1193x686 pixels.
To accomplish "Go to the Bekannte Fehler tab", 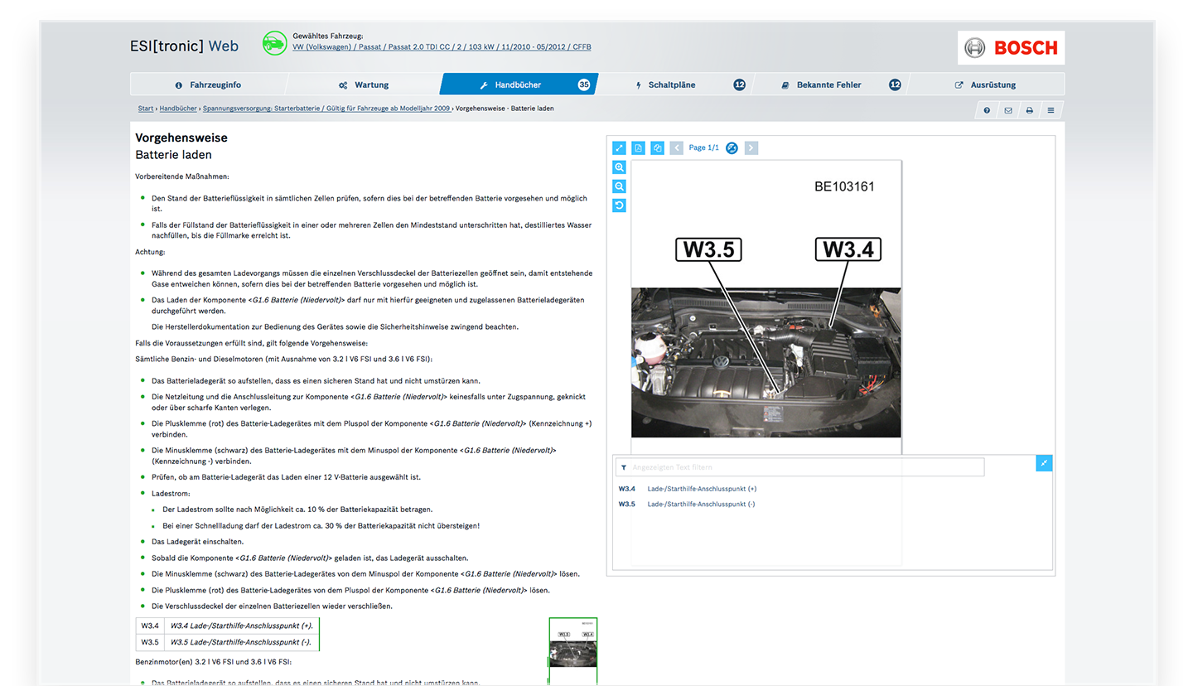I will point(829,85).
